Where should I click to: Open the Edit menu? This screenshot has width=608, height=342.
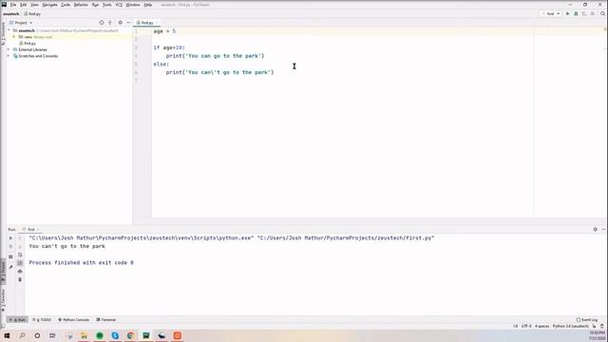coord(24,5)
